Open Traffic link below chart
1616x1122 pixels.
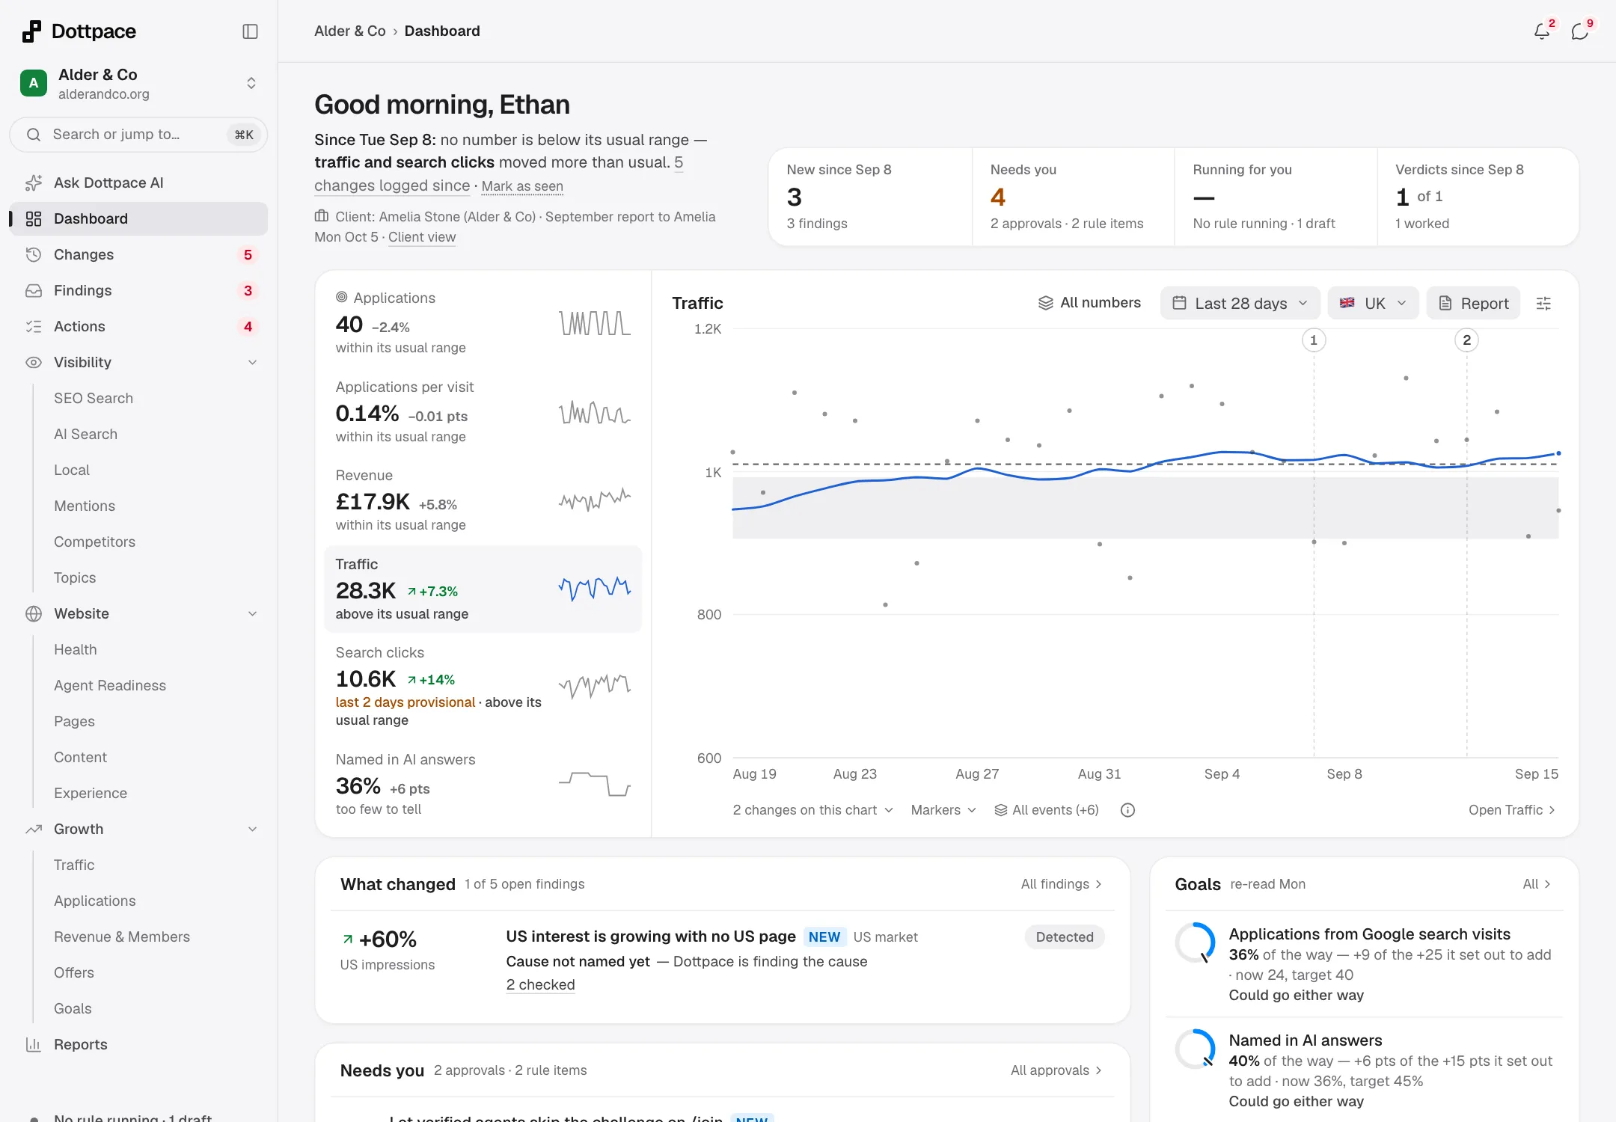pos(1512,810)
